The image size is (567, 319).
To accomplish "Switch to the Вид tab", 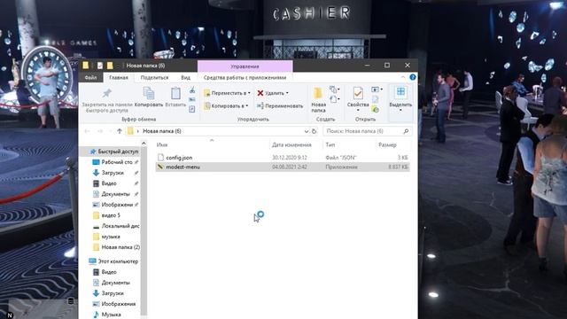I will pyautogui.click(x=185, y=77).
